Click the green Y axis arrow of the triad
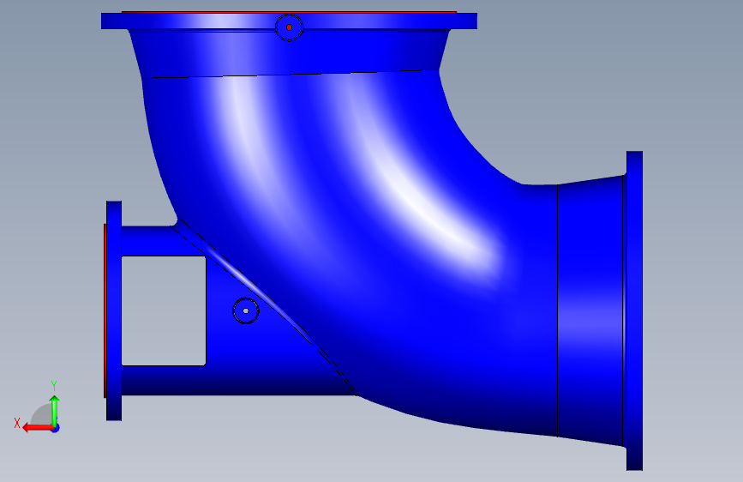Viewport: 743px width, 482px height. coord(55,410)
